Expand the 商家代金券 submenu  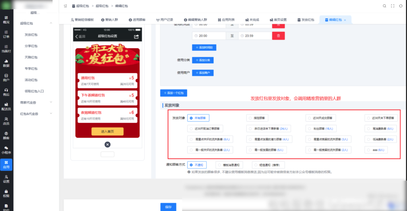[36, 103]
